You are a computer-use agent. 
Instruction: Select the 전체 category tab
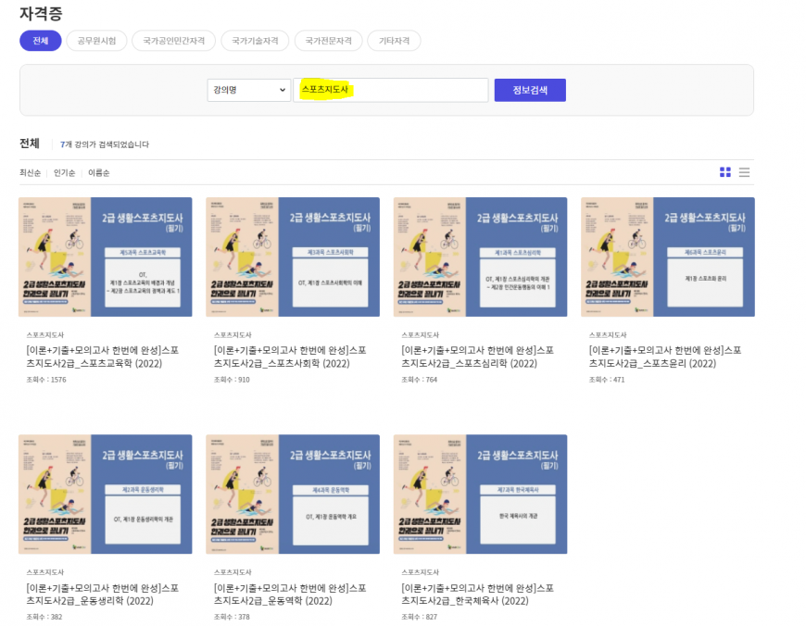[40, 41]
